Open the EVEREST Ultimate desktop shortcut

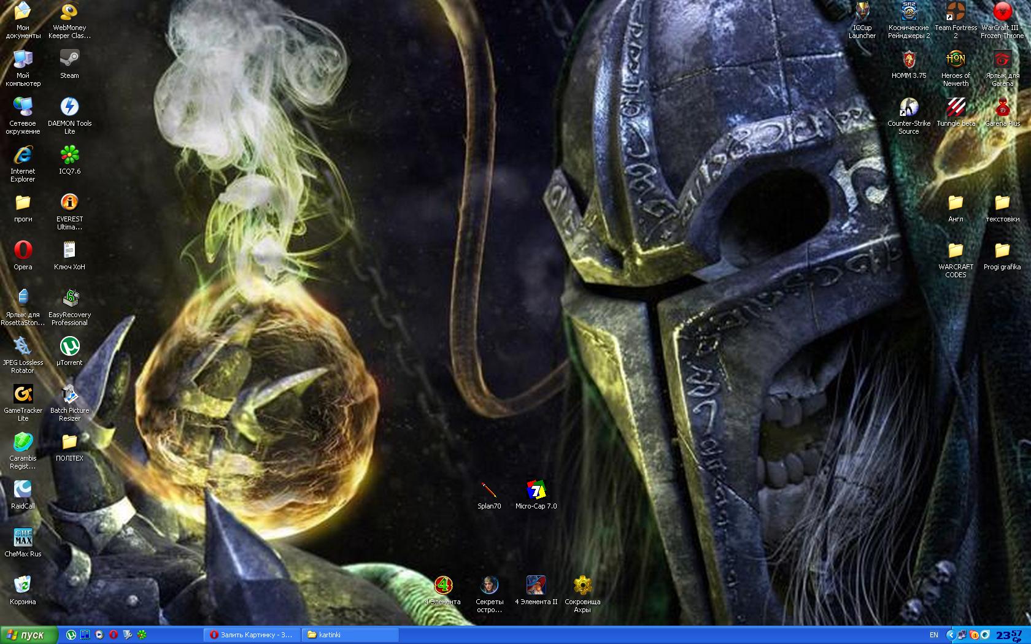click(x=69, y=211)
